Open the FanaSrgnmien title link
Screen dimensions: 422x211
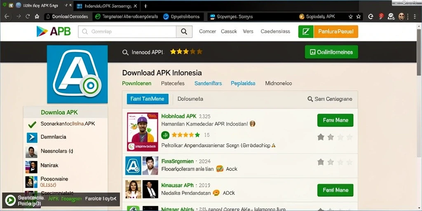[x=177, y=161]
